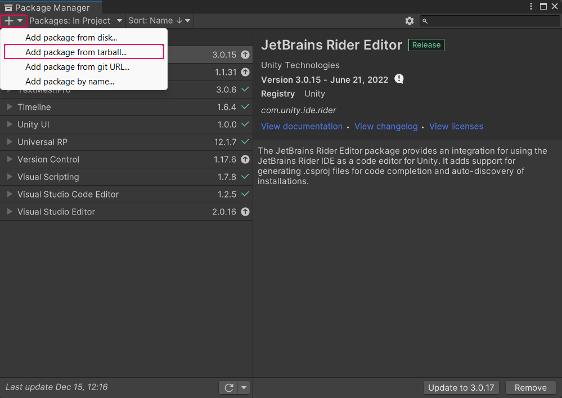The width and height of the screenshot is (562, 398).
Task: Click update arrow icon beside Visual Studio Editor
Action: (245, 212)
